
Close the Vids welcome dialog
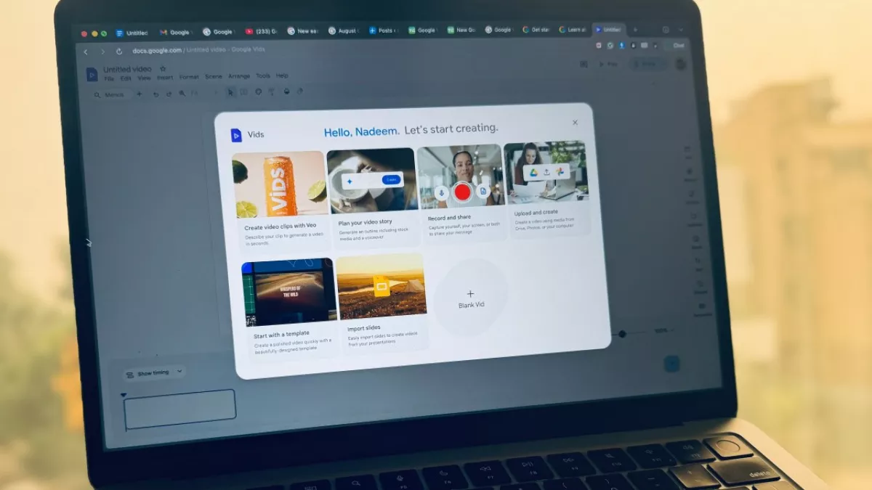[x=575, y=123]
